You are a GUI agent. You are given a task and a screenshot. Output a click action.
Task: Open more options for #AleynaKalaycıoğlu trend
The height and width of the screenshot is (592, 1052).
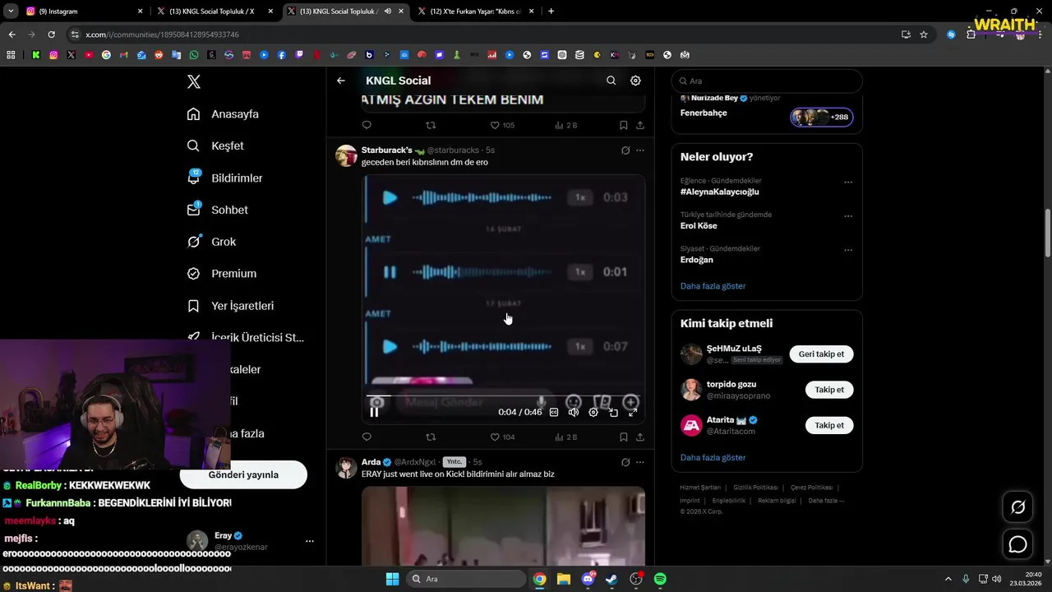(848, 183)
